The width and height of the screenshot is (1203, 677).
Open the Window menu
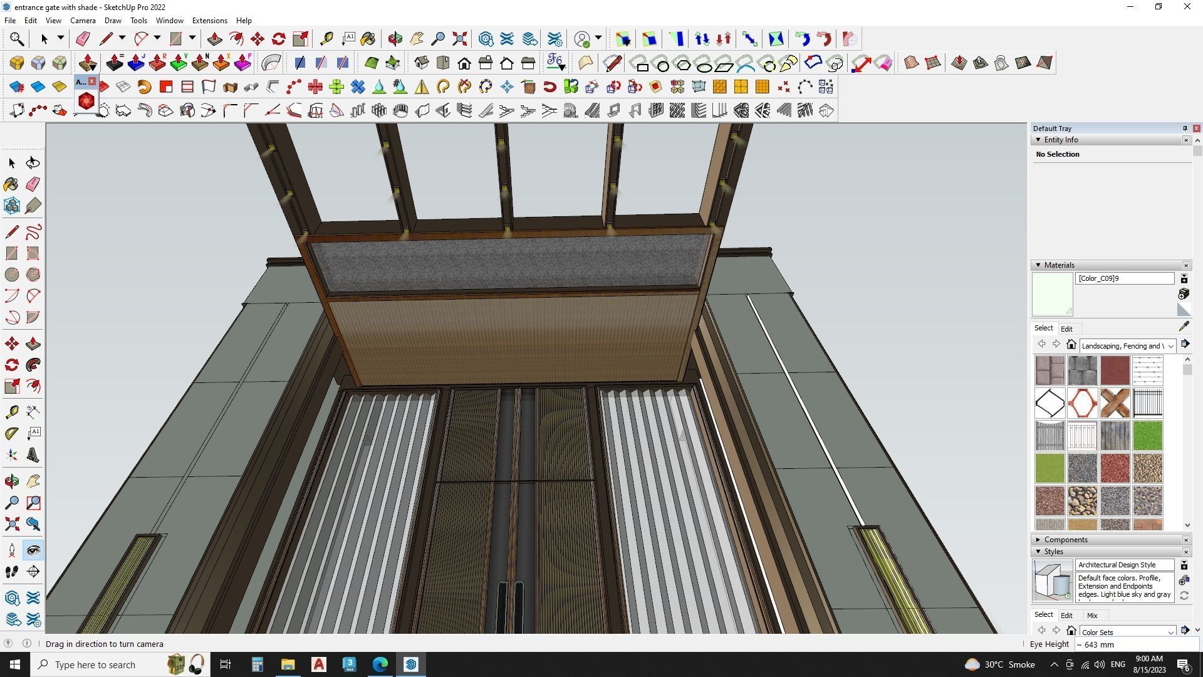pyautogui.click(x=169, y=21)
